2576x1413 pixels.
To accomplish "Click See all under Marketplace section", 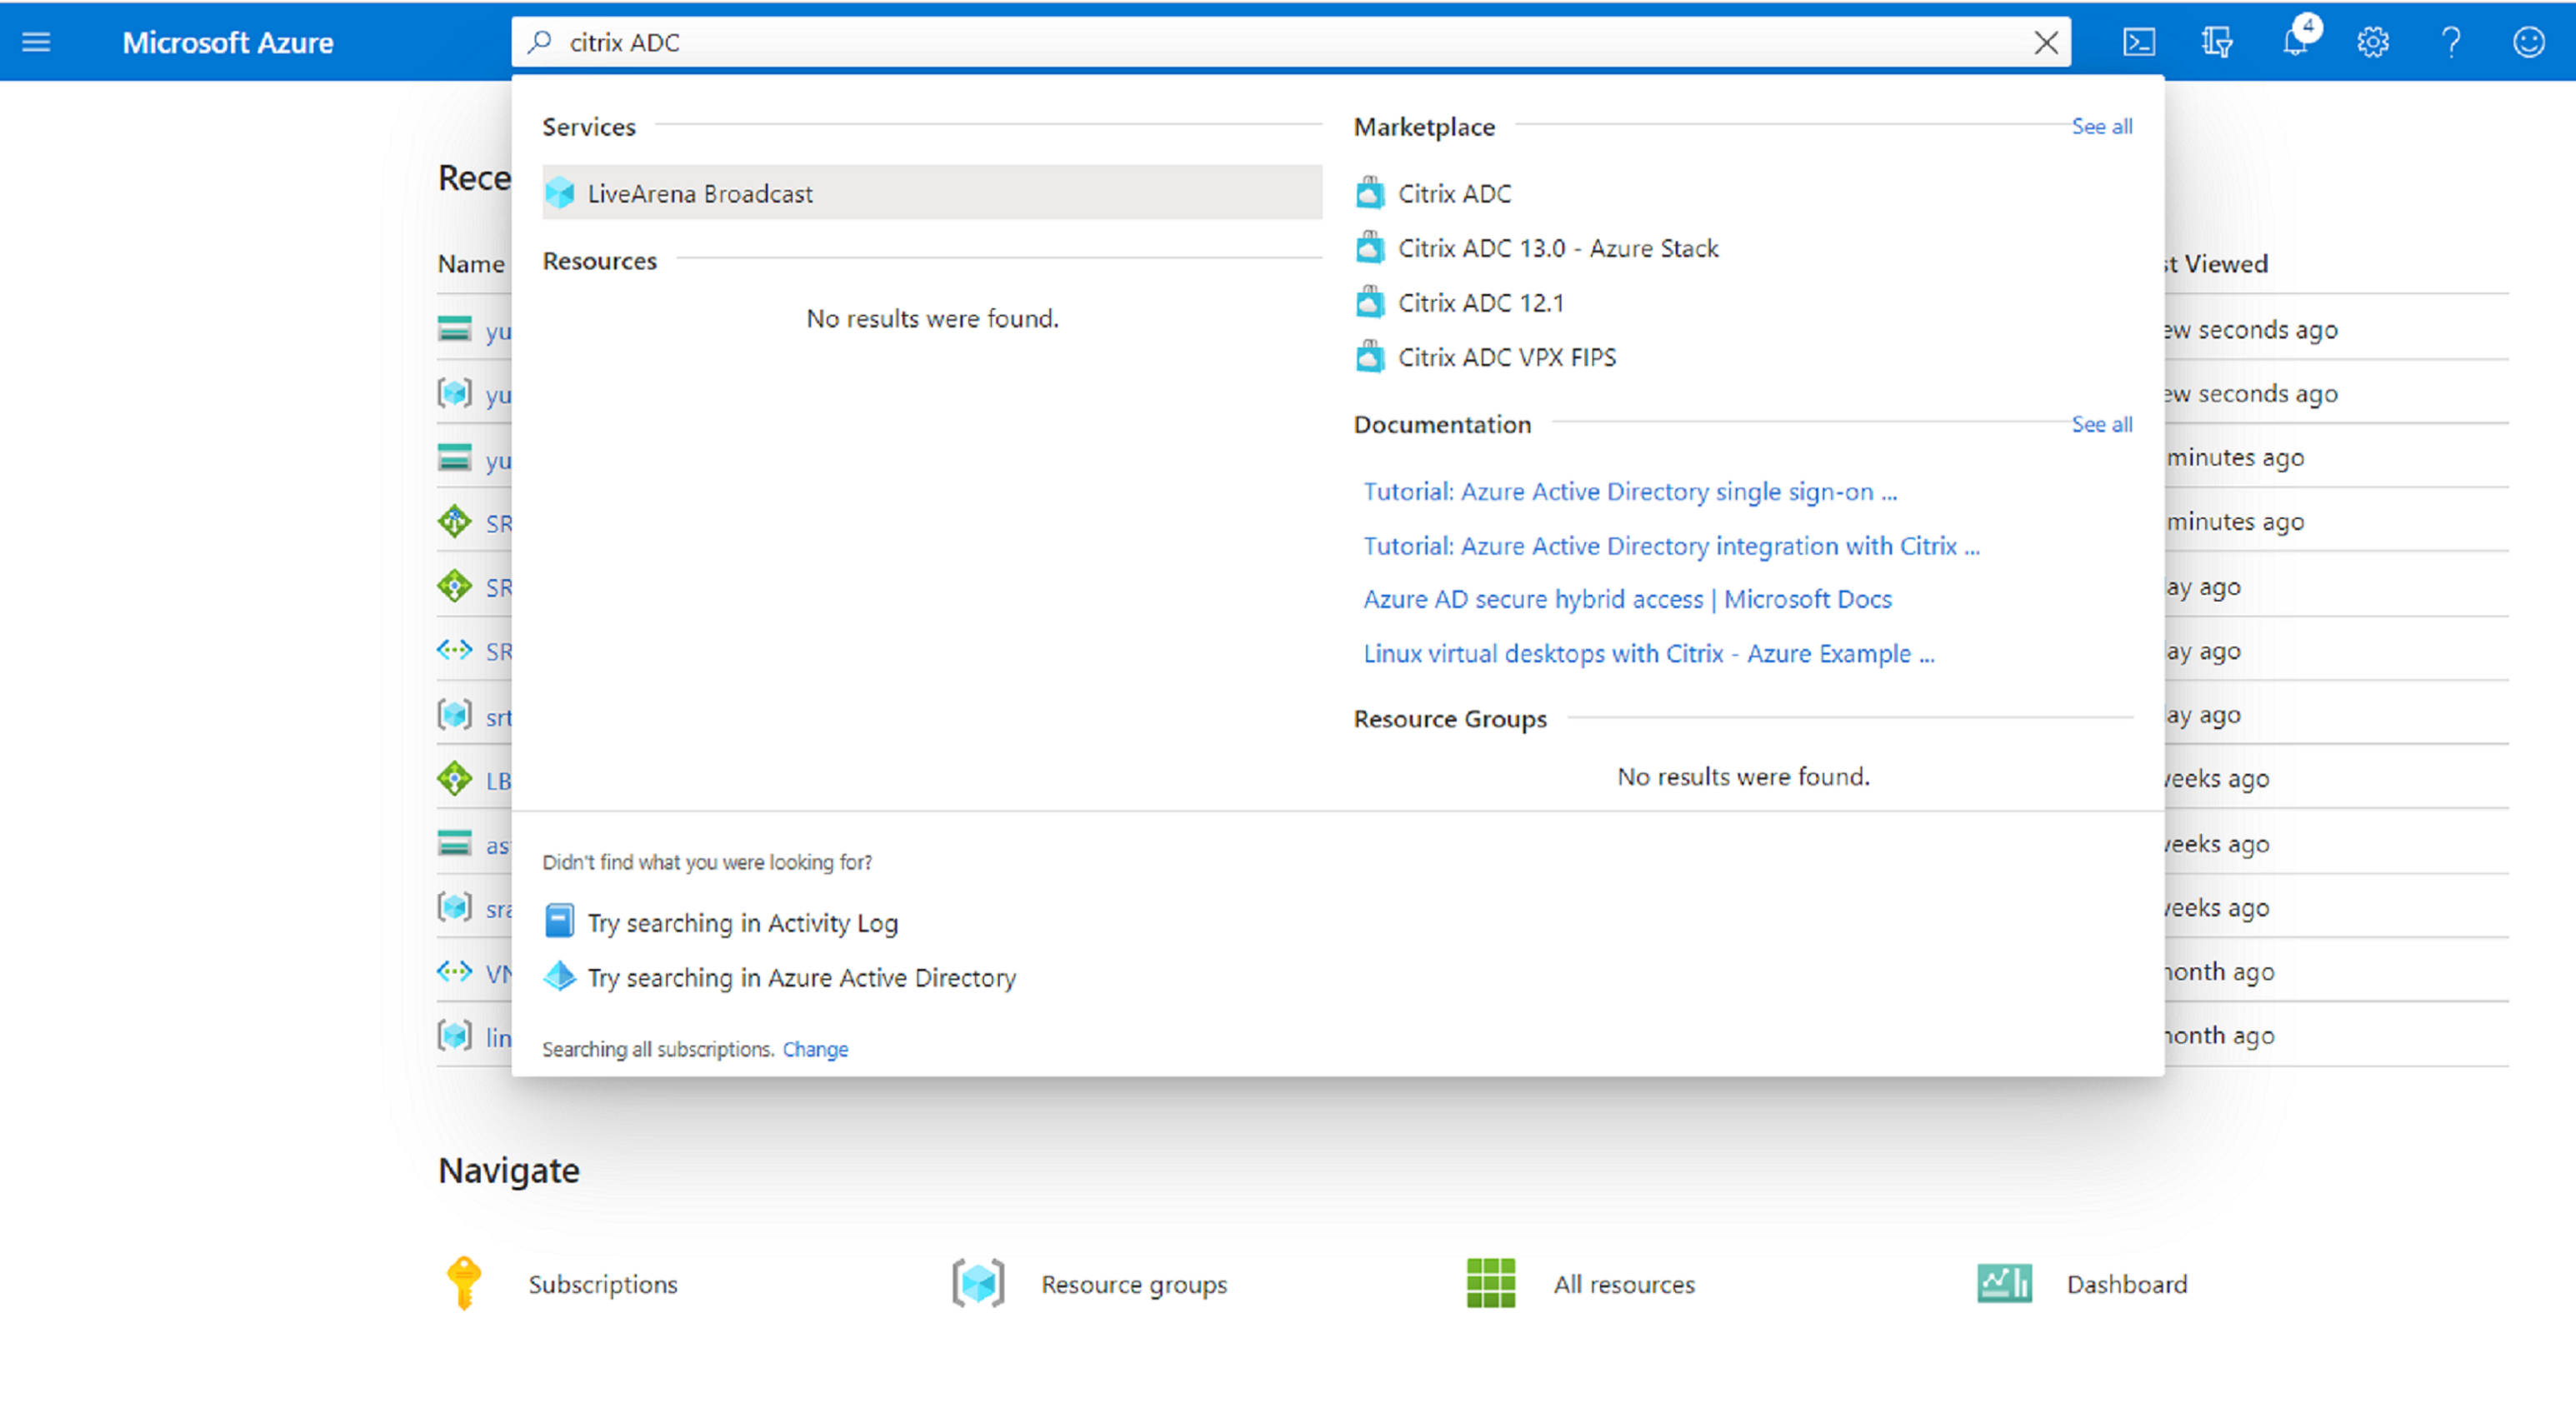I will pyautogui.click(x=2101, y=125).
